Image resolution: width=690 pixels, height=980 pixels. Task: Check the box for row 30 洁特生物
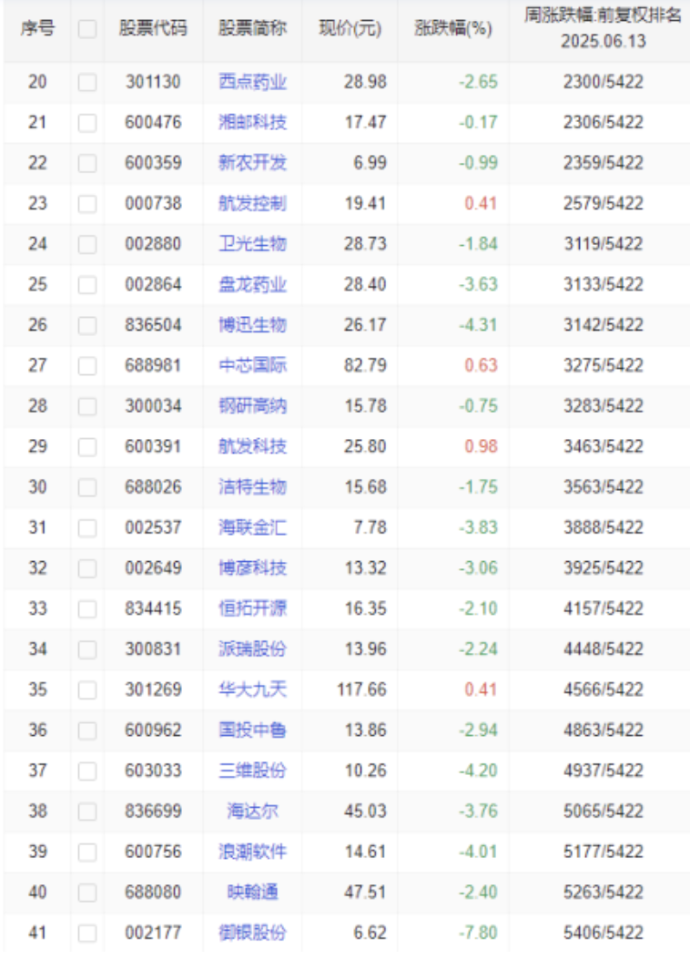[87, 487]
